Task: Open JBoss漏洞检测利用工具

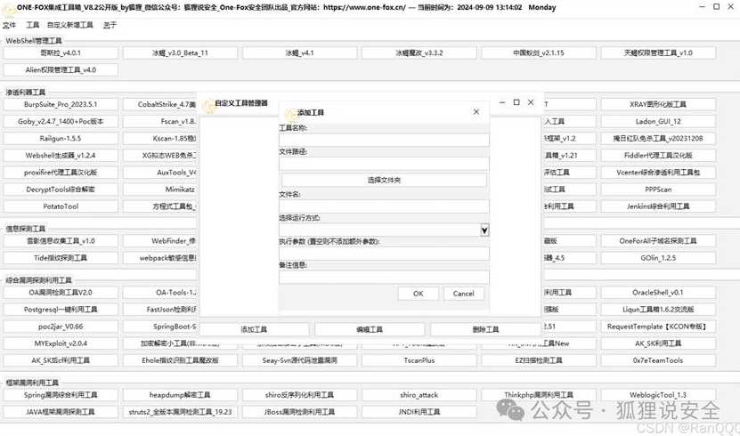Action: coord(300,411)
